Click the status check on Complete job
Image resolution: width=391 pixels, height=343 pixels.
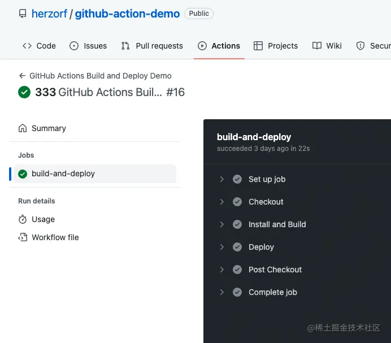pos(237,292)
